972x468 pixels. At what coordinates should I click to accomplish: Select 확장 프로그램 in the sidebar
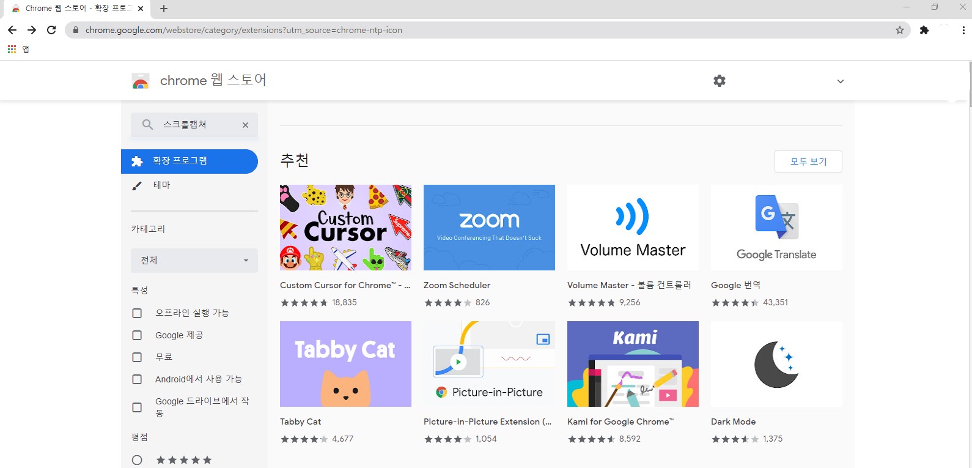[x=190, y=162]
